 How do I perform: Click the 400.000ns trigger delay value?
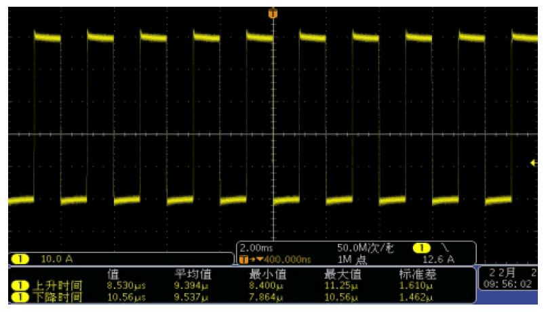pyautogui.click(x=288, y=259)
